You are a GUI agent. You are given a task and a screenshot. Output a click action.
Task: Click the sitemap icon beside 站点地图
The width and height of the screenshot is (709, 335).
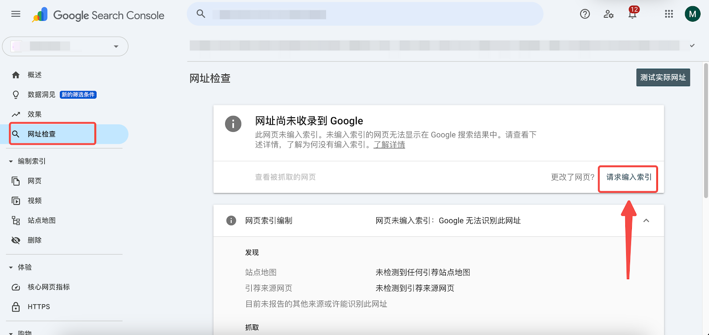16,220
